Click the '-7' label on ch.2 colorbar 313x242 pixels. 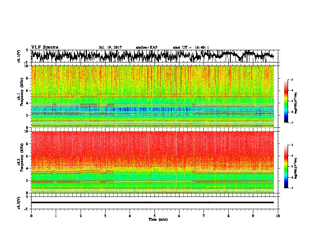(x=292, y=188)
